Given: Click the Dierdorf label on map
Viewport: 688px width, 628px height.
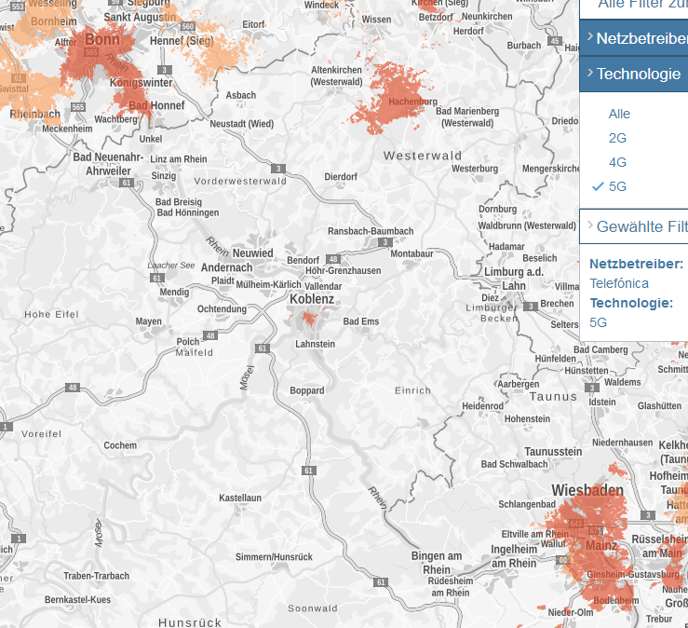Looking at the screenshot, I should 341,176.
